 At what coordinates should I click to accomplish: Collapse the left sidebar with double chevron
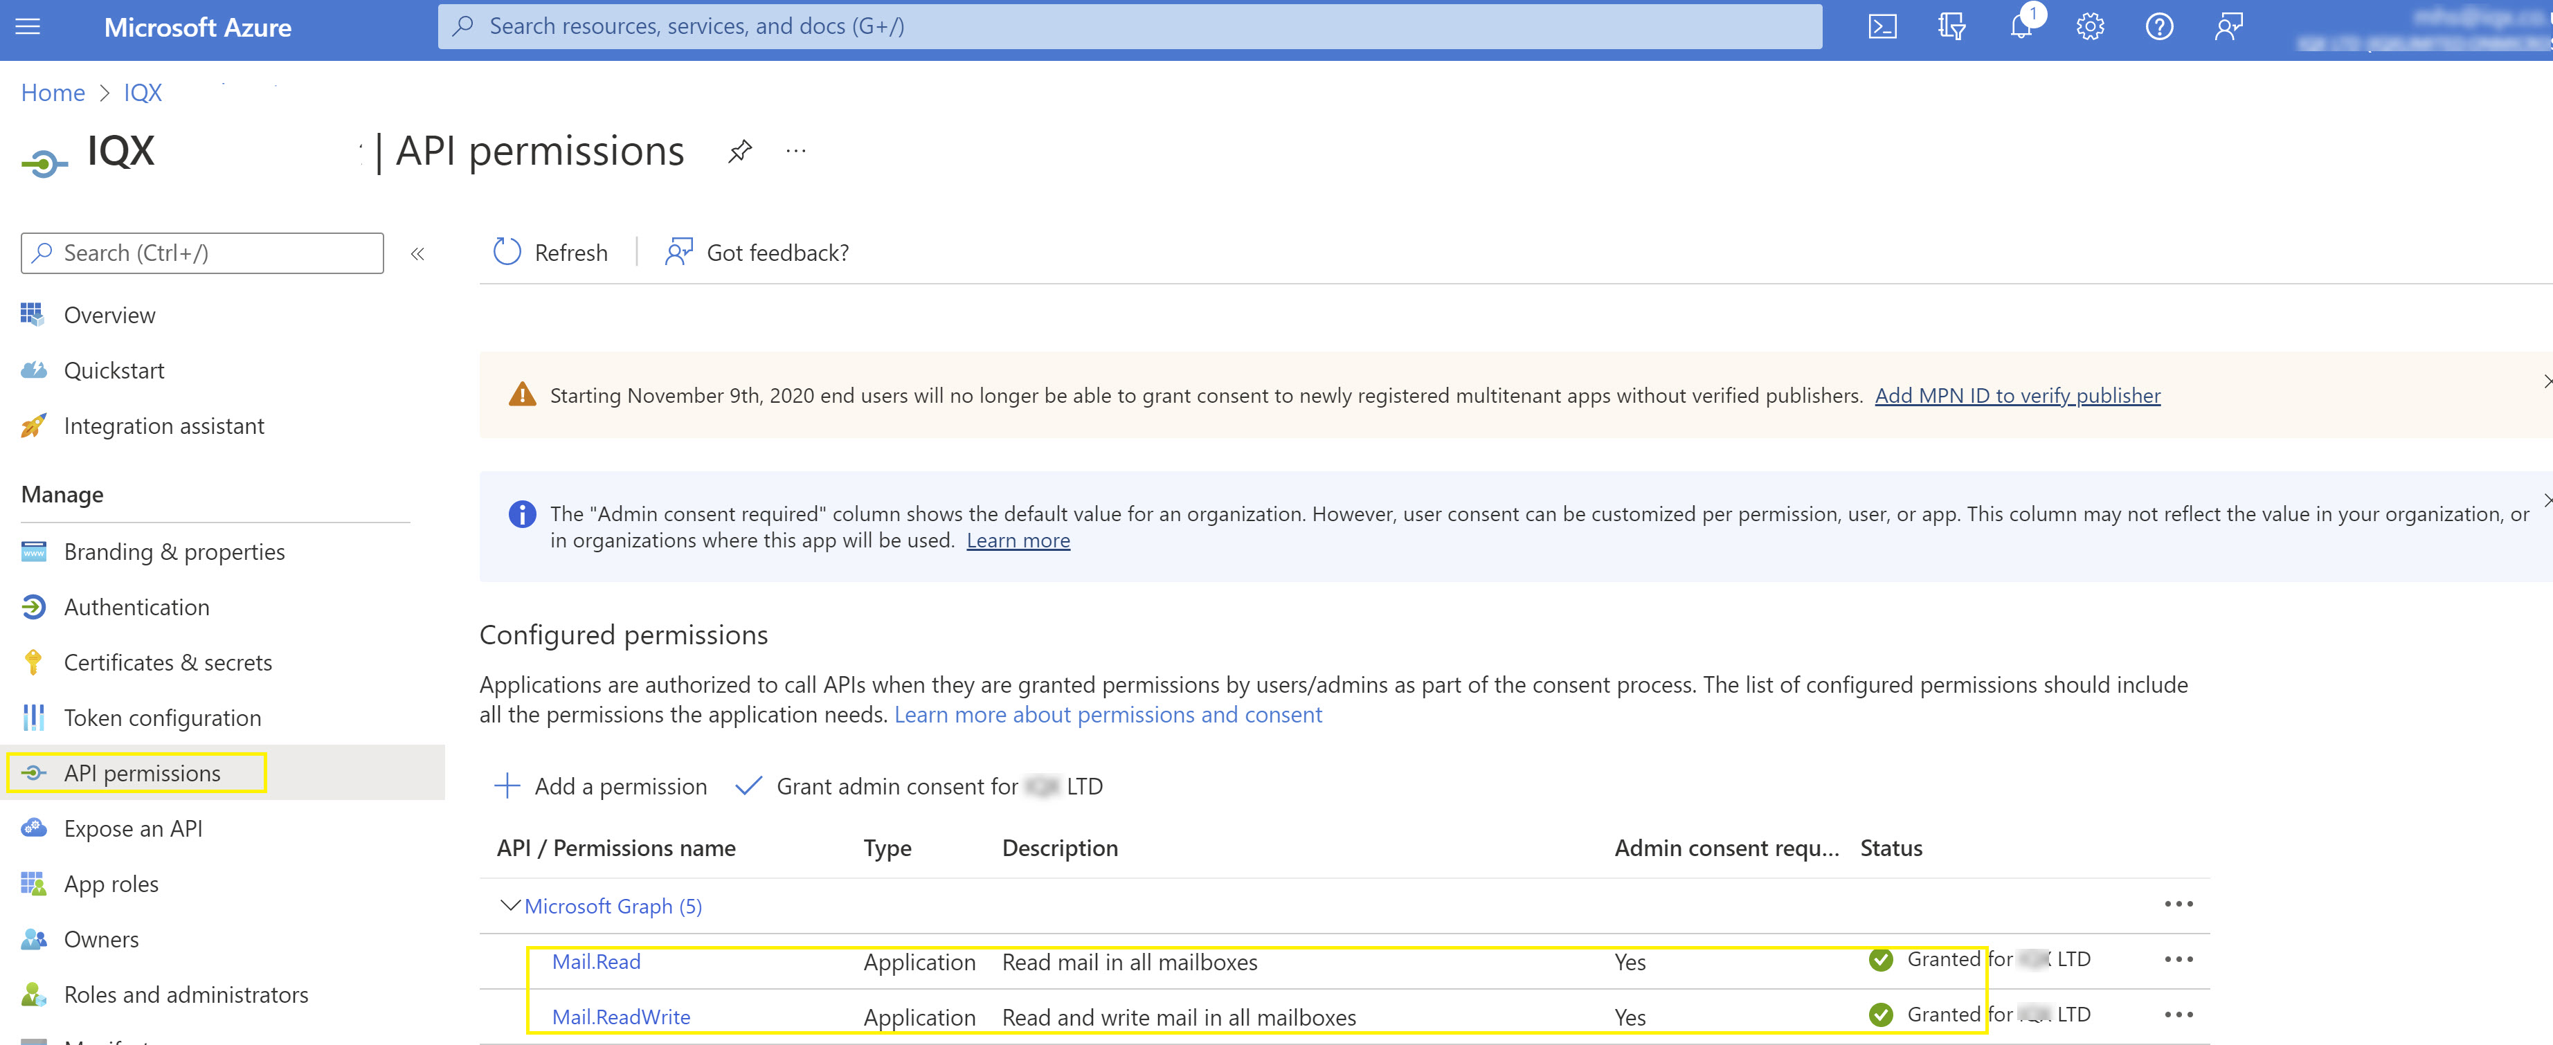pyautogui.click(x=417, y=253)
